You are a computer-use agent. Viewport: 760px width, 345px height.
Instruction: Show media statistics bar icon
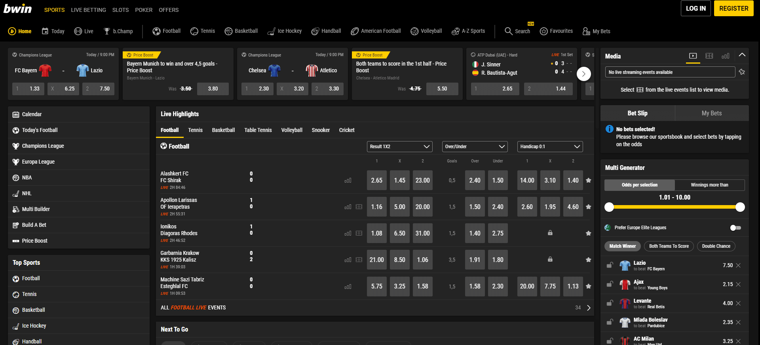click(726, 56)
